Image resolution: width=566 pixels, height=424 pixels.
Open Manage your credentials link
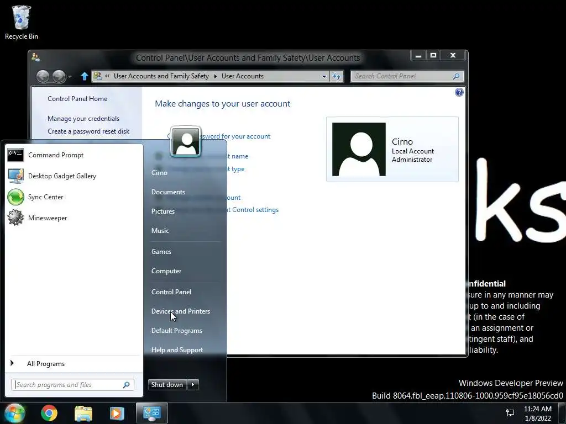point(83,119)
